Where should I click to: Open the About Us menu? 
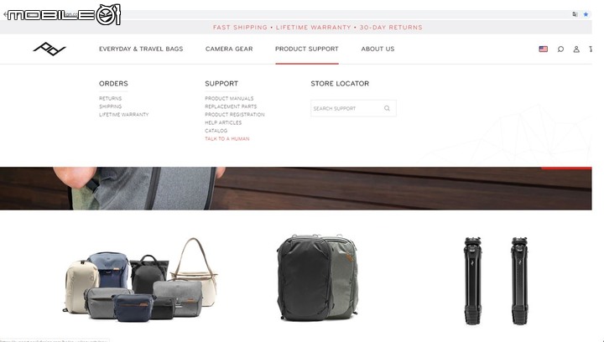tap(377, 49)
